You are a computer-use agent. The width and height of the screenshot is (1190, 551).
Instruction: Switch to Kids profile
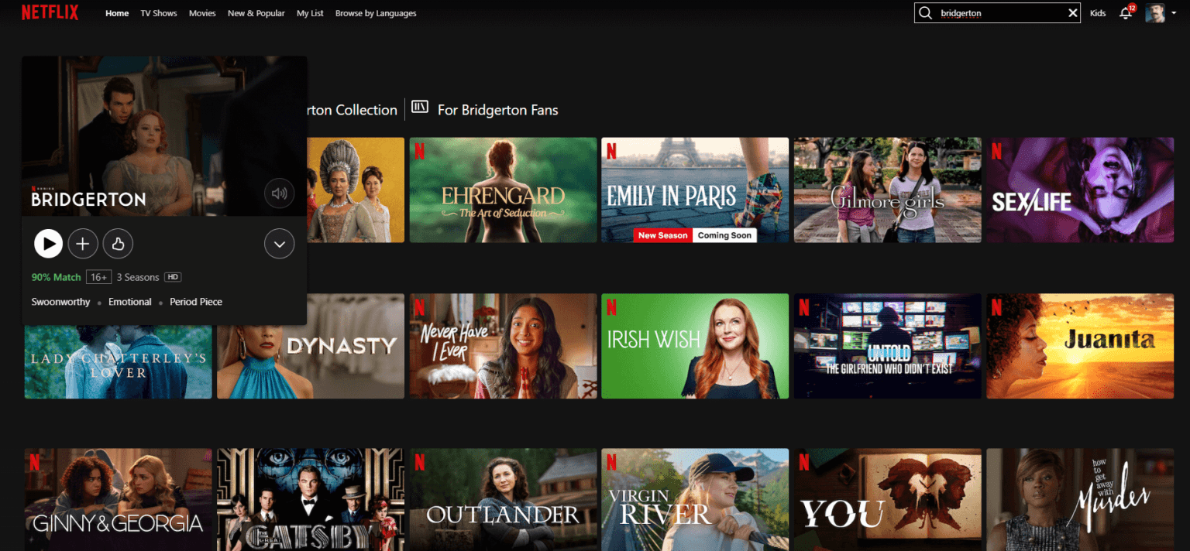coord(1098,13)
